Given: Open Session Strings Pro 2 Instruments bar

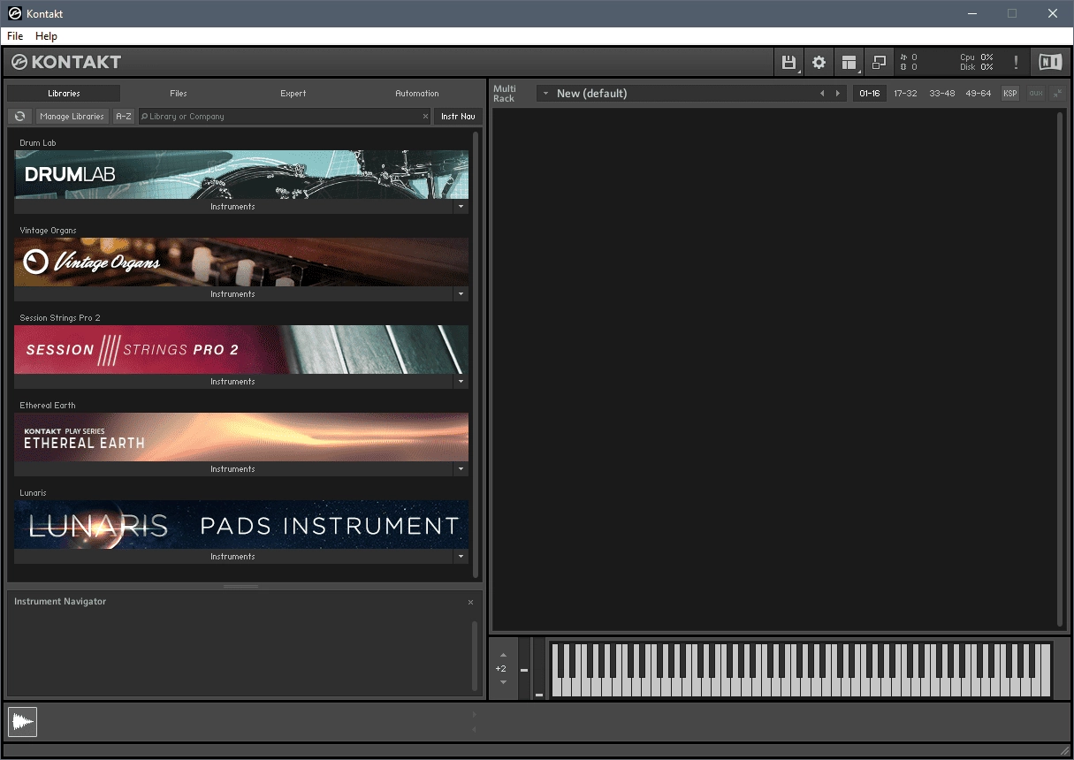Looking at the screenshot, I should (x=233, y=382).
